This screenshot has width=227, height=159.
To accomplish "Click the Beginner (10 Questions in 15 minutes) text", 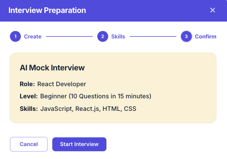I will pyautogui.click(x=96, y=96).
